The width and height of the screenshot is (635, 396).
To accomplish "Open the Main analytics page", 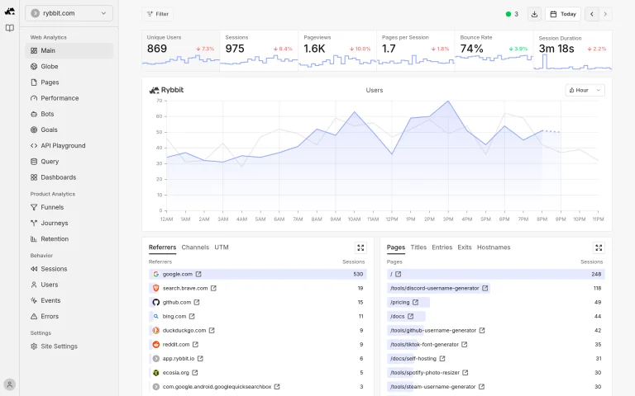I will pos(69,50).
